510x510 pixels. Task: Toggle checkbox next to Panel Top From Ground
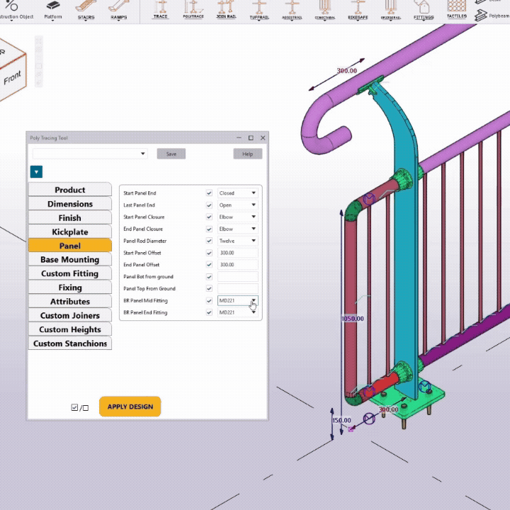209,289
